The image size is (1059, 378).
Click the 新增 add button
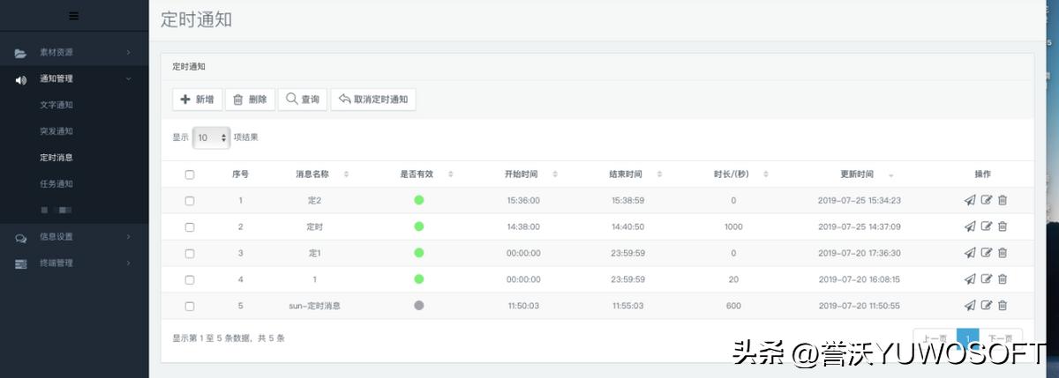pyautogui.click(x=197, y=100)
